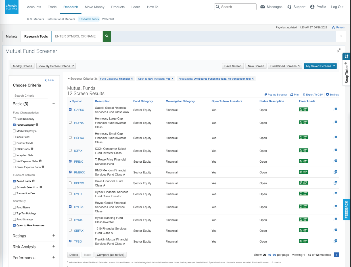Click the green symbol search magnifier button
Image resolution: width=351 pixels, height=267 pixels.
107,36
